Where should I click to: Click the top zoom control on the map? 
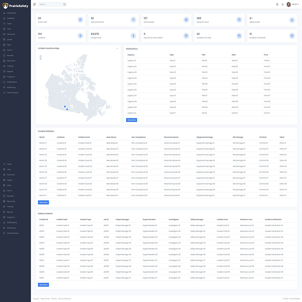point(40,56)
